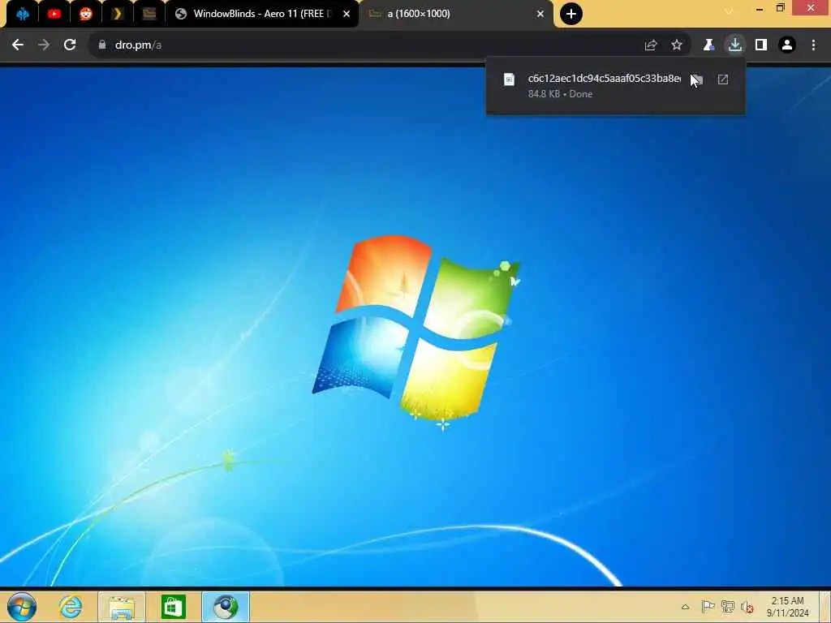831x623 pixels.
Task: Open download in new tab icon
Action: 723,79
